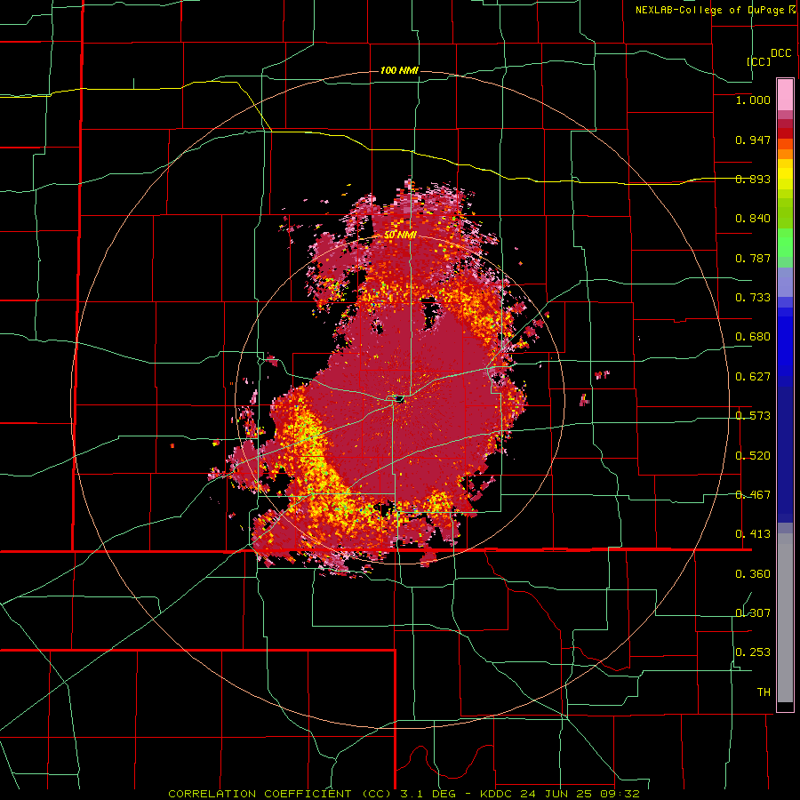Click the 1.000 value on the scale

point(753,100)
